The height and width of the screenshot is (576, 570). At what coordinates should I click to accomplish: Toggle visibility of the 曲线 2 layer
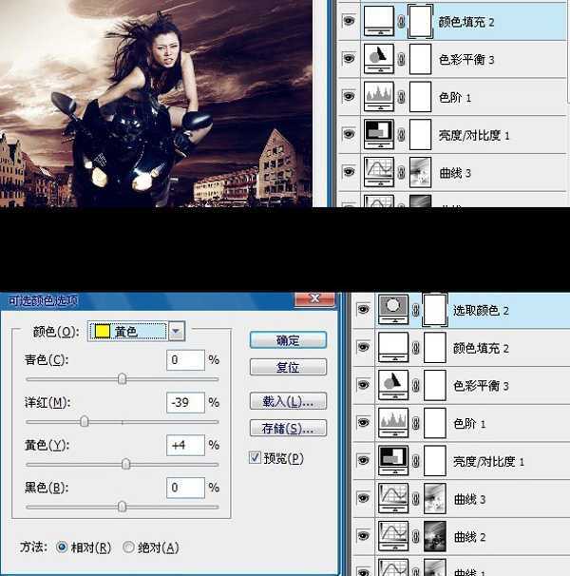click(x=362, y=534)
